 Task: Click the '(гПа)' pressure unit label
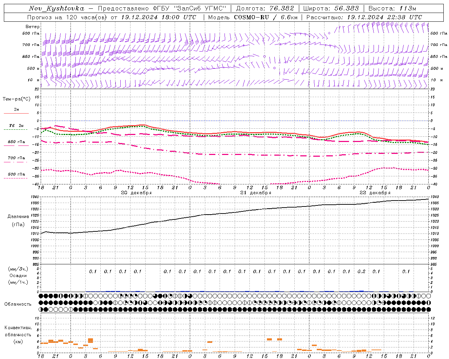18,225
